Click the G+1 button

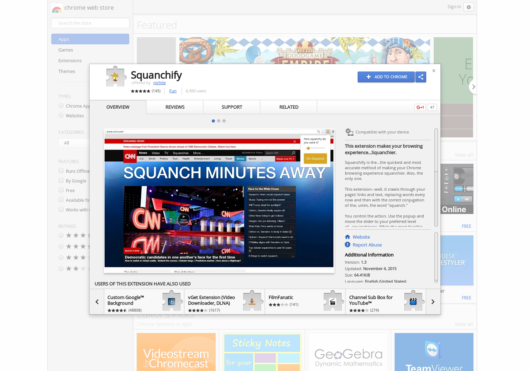point(420,107)
